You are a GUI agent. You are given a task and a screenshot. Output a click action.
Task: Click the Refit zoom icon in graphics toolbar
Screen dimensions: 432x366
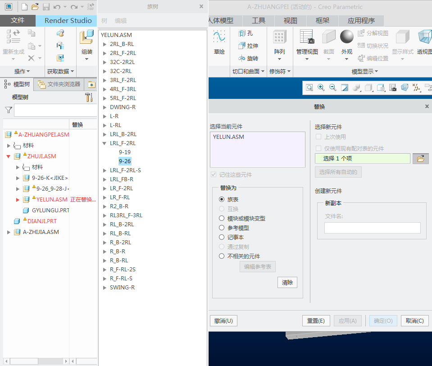point(309,88)
